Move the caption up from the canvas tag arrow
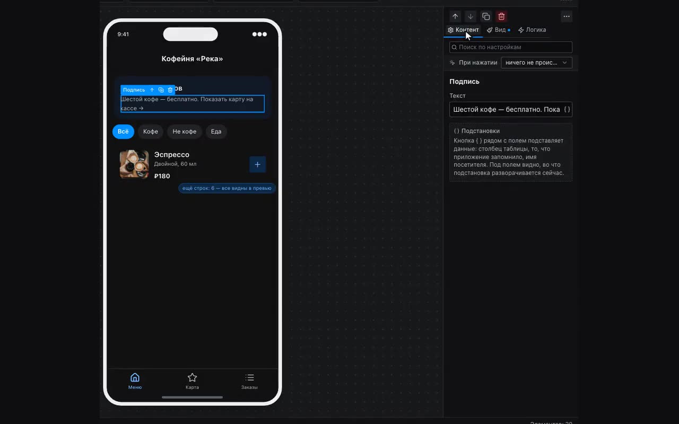 pyautogui.click(x=152, y=90)
